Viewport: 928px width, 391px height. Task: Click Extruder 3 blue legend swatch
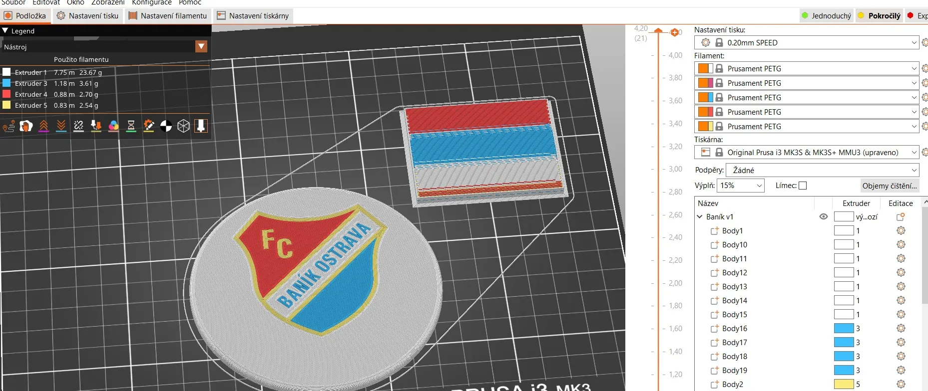(6, 83)
